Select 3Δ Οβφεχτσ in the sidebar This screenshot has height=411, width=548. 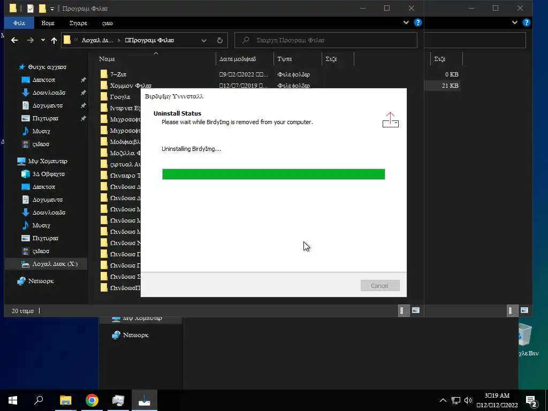click(48, 174)
